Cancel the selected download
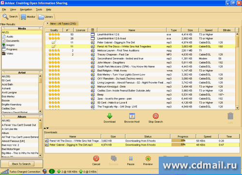Screen dimensions: 242x175 click(96, 159)
